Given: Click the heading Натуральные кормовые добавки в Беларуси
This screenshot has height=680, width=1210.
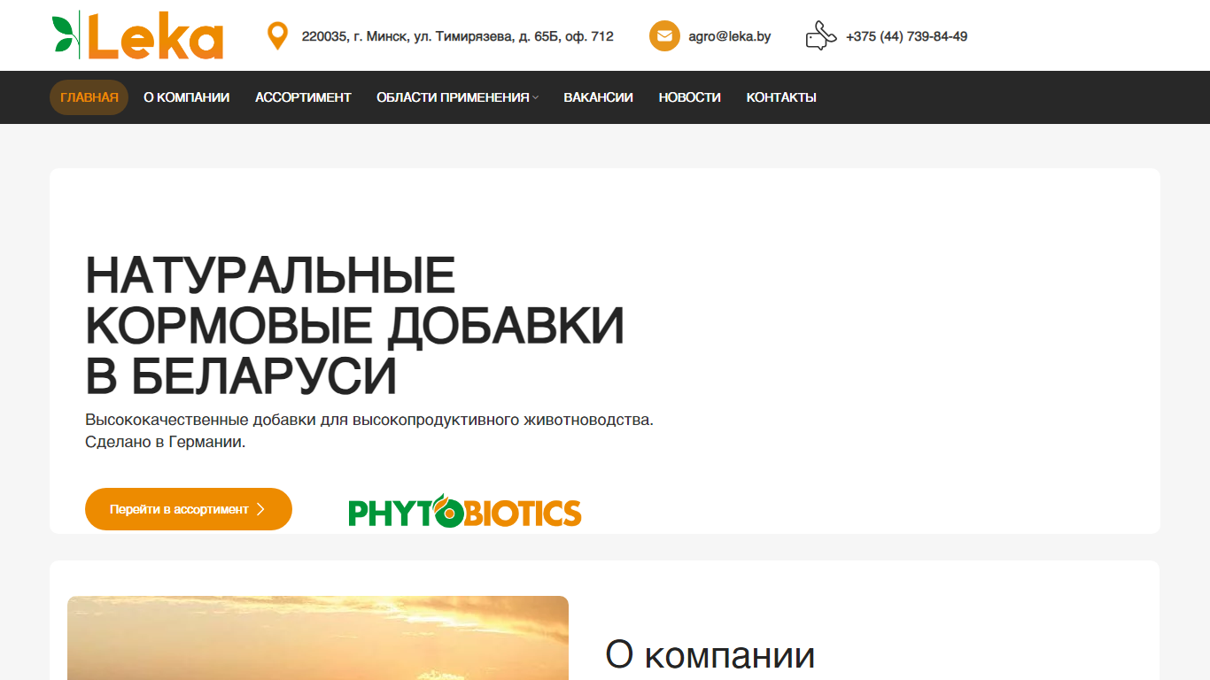Looking at the screenshot, I should (x=354, y=325).
